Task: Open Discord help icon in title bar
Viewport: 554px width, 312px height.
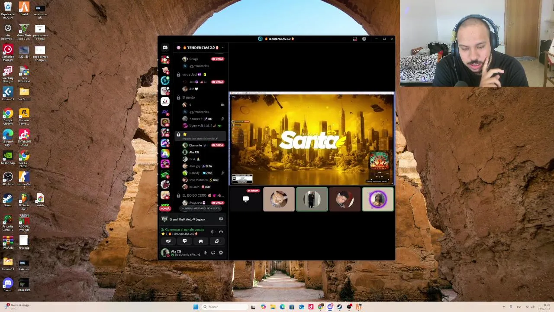Action: [x=364, y=39]
